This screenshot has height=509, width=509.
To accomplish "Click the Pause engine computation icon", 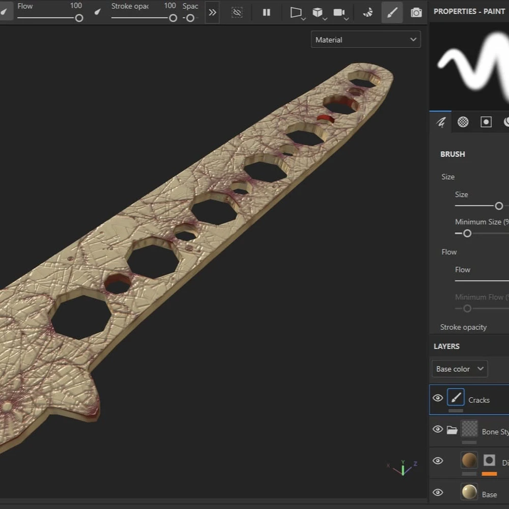I will click(x=266, y=13).
